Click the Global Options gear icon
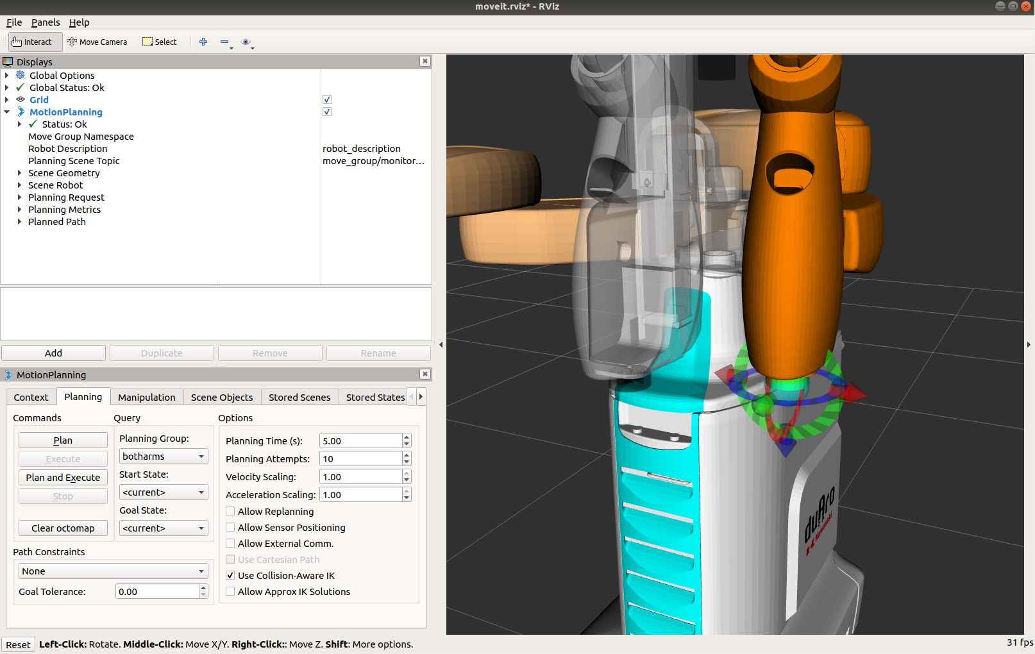This screenshot has height=654, width=1035. tap(21, 76)
